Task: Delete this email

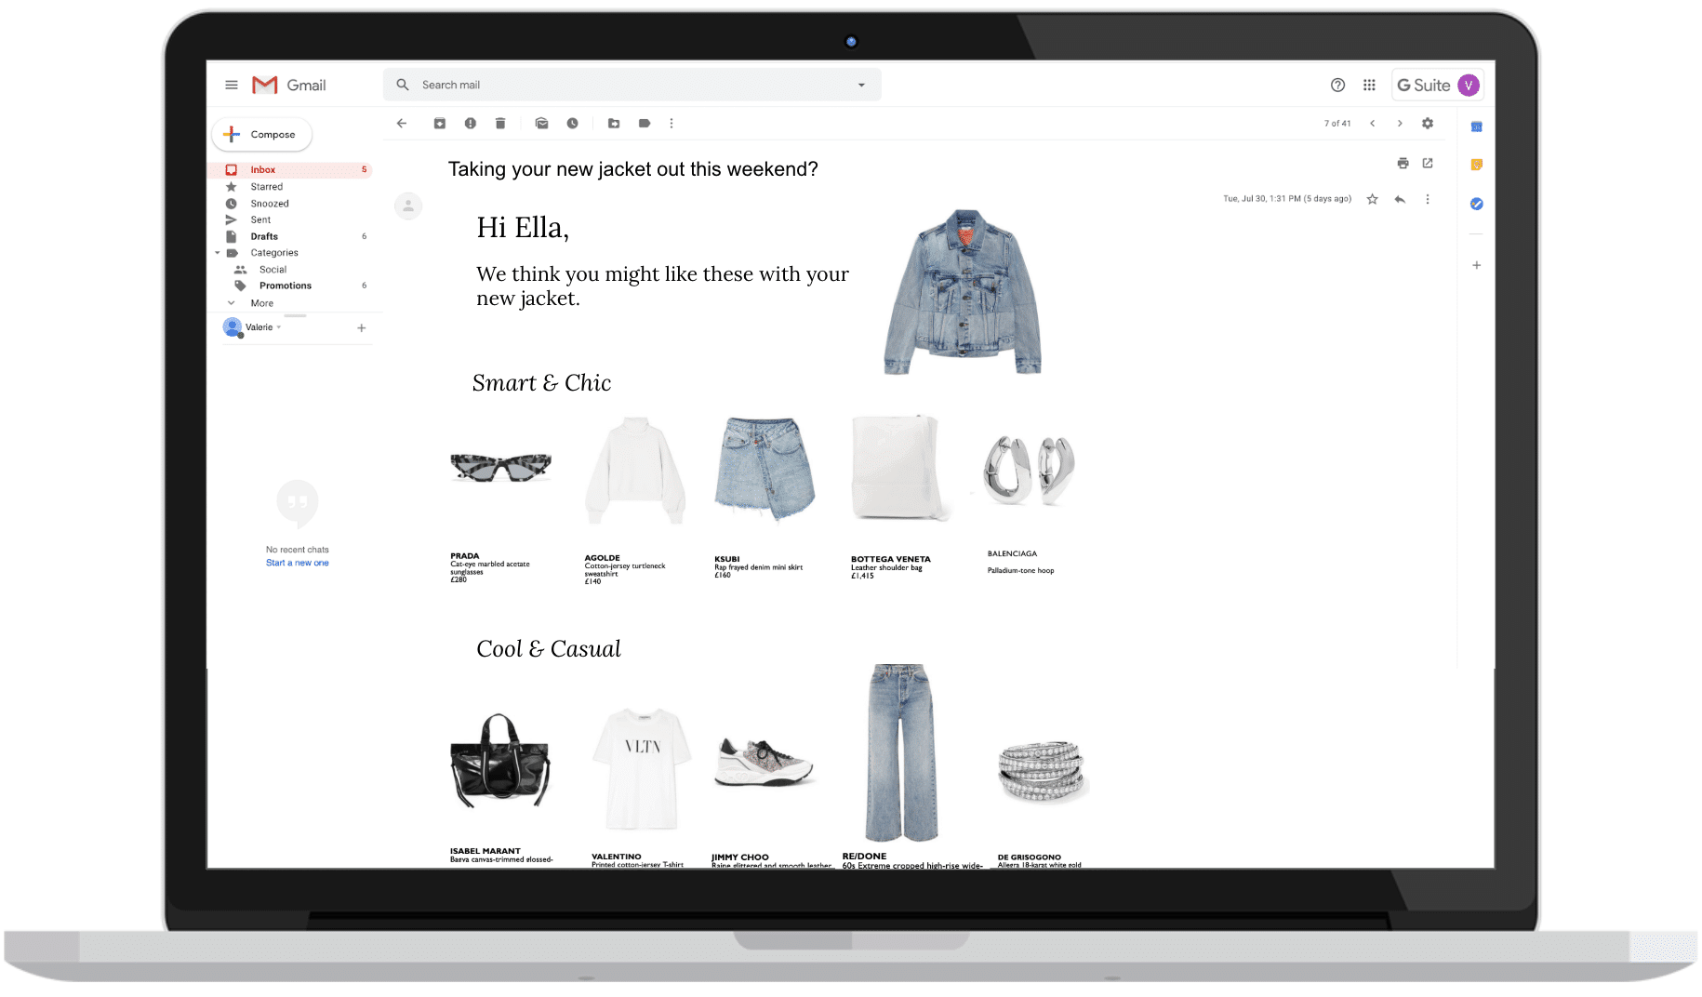Action: (x=500, y=123)
